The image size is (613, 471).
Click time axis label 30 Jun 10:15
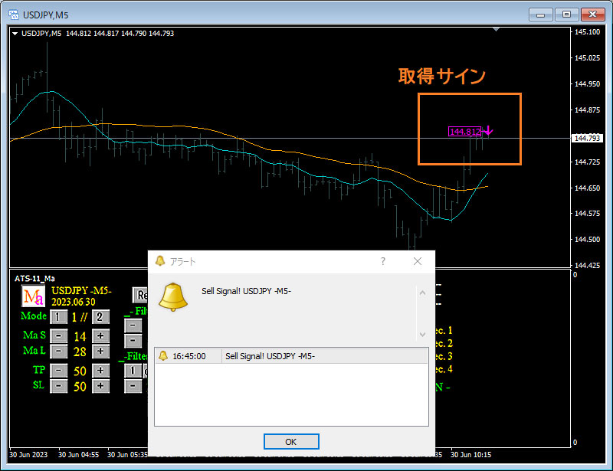tap(470, 455)
